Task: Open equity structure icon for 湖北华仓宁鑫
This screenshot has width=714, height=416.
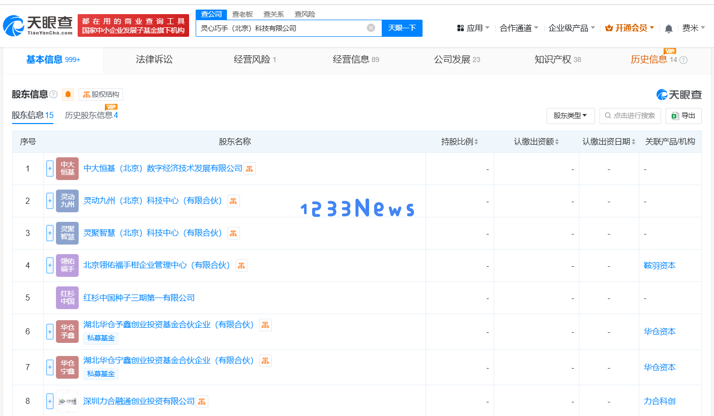Action: click(265, 361)
